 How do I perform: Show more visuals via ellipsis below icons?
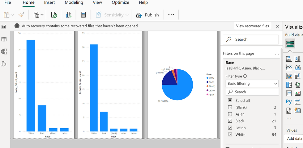pyautogui.click(x=289, y=119)
